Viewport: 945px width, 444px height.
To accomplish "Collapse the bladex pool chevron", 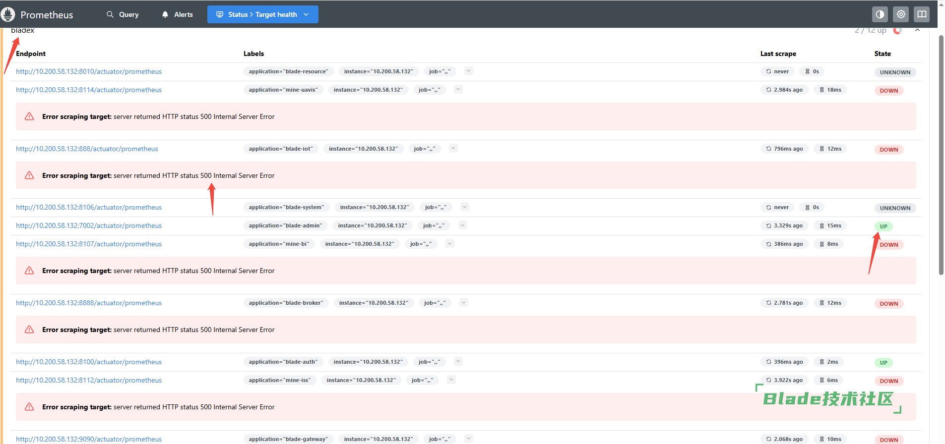I will coord(917,30).
